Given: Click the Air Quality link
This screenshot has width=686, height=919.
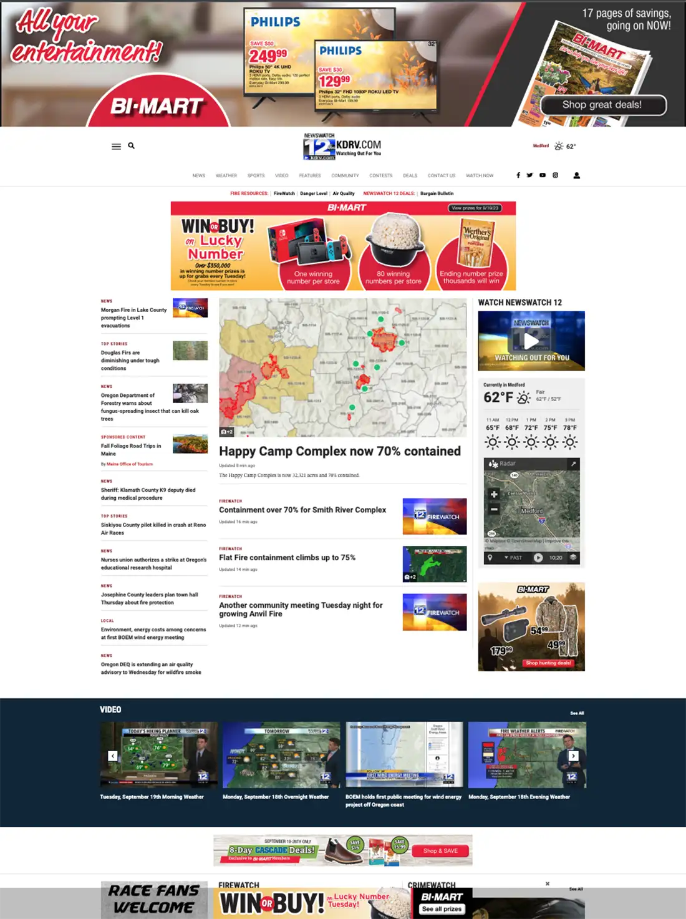Looking at the screenshot, I should [x=344, y=193].
